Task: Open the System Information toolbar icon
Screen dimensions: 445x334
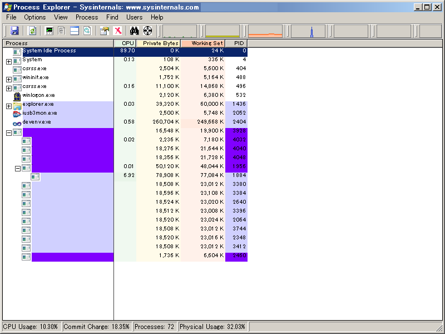Action: coord(50,31)
